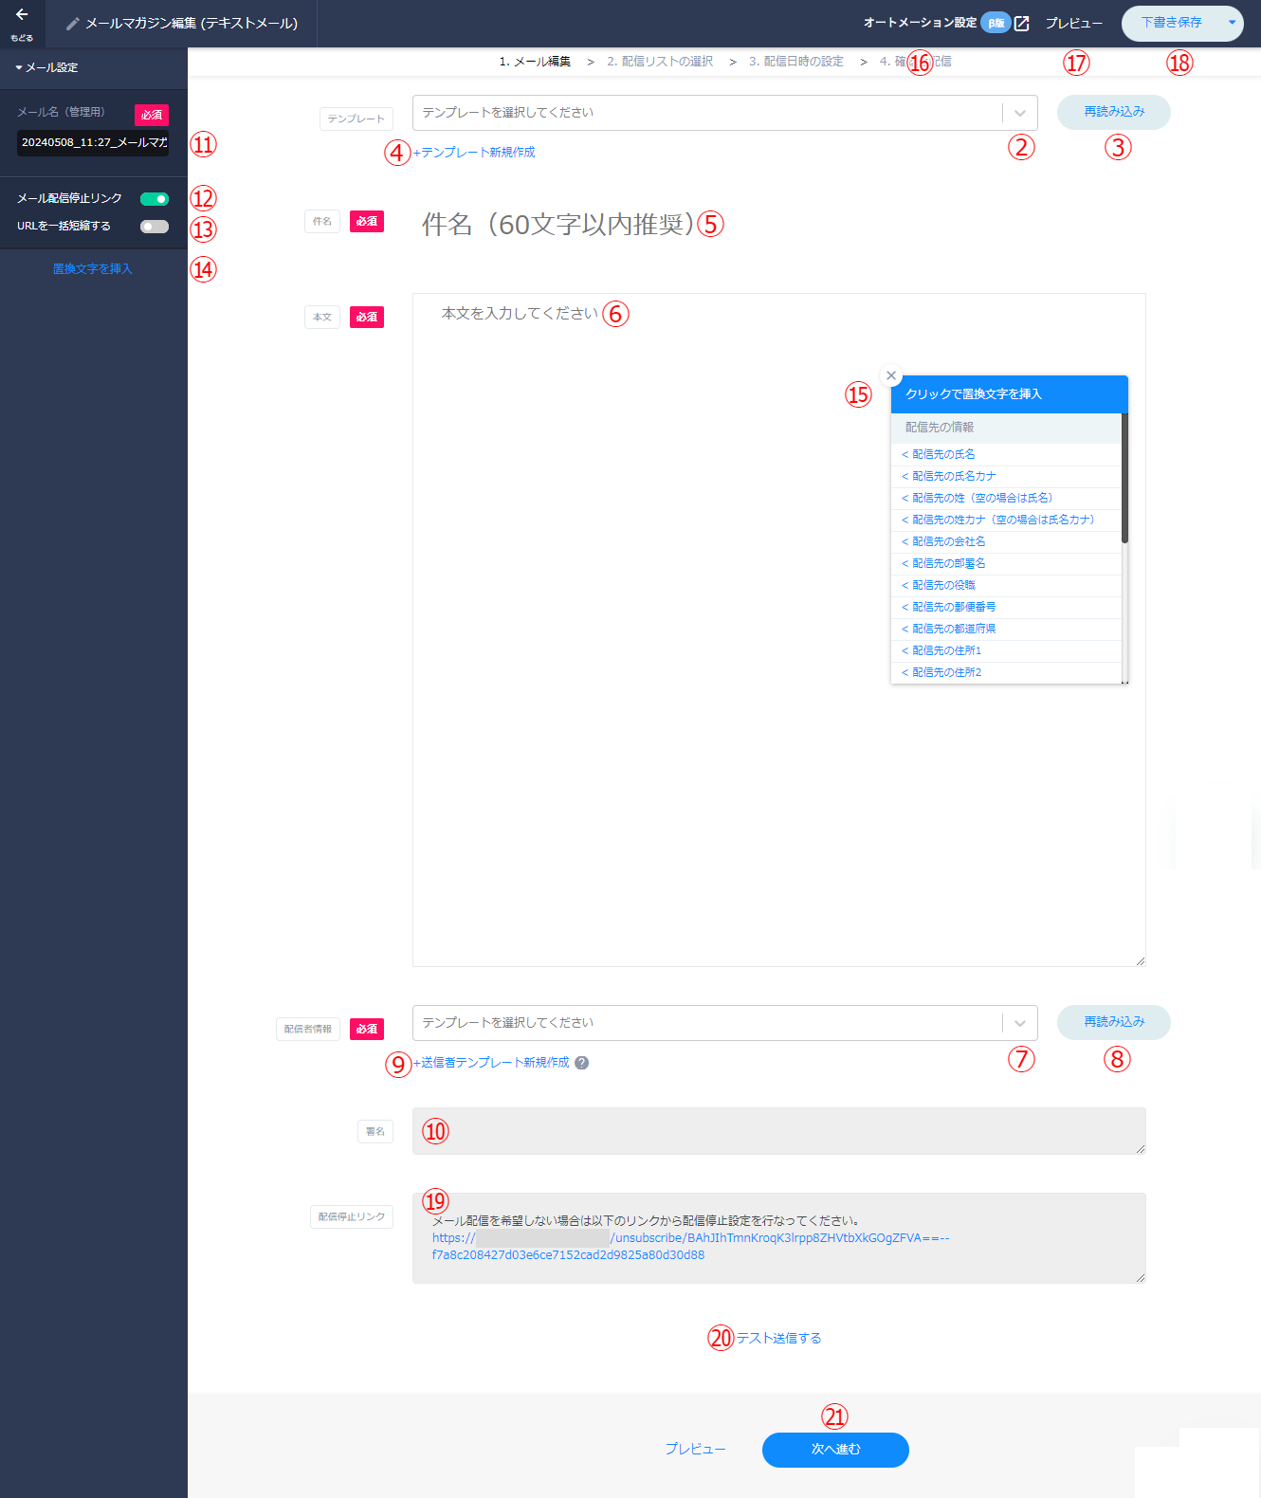Click the help question mark icon
The width and height of the screenshot is (1261, 1498).
pos(582,1063)
